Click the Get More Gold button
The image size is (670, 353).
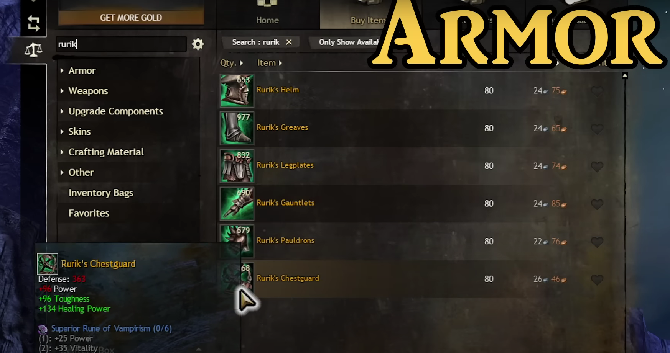click(131, 18)
